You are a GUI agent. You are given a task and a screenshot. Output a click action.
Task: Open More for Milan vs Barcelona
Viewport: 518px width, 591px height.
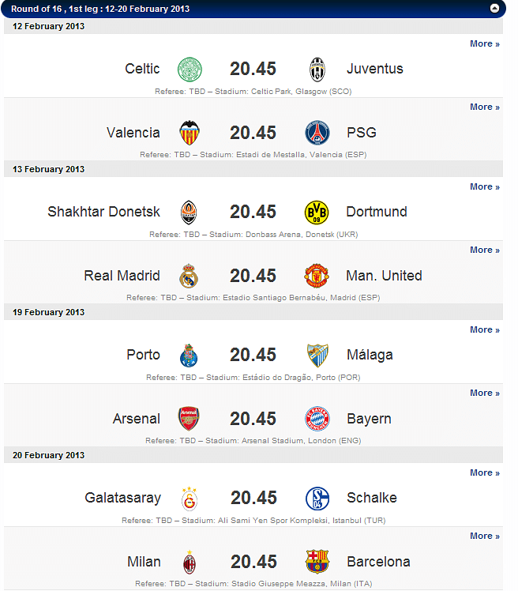point(484,536)
